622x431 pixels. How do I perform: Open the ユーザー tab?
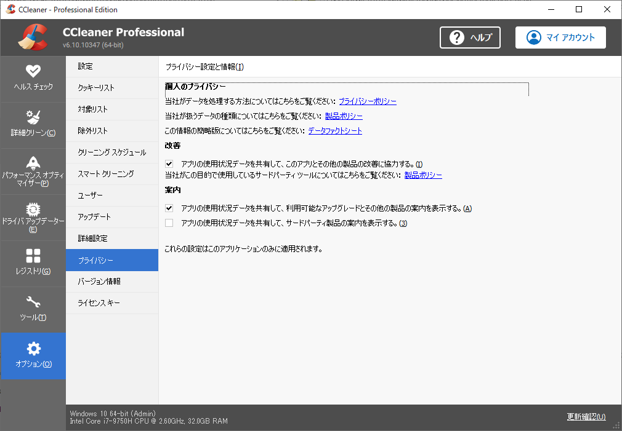tap(112, 196)
